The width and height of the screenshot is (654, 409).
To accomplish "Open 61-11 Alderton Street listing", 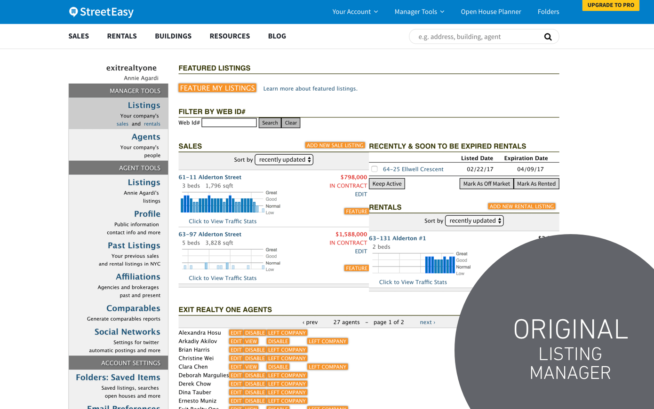I will pyautogui.click(x=210, y=177).
